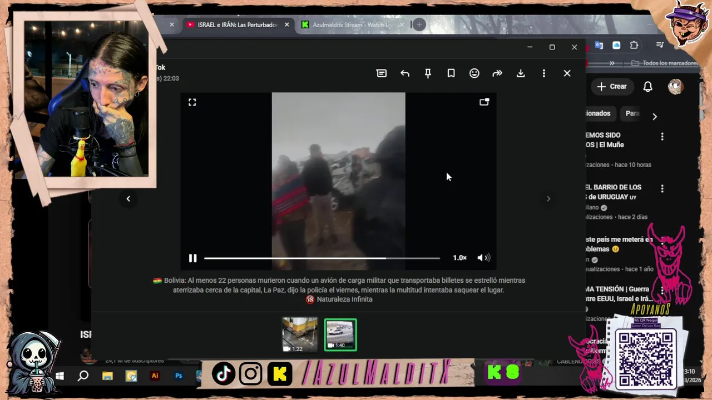Image resolution: width=712 pixels, height=400 pixels.
Task: Open the comments icon in media viewer toolbar
Action: tap(382, 73)
